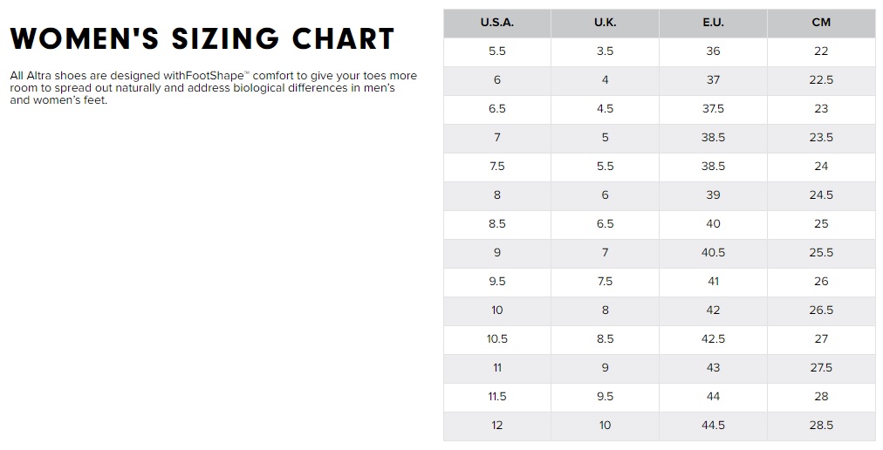Select the 26 CM cell
Viewport: 883px width, 450px height.
(x=821, y=282)
